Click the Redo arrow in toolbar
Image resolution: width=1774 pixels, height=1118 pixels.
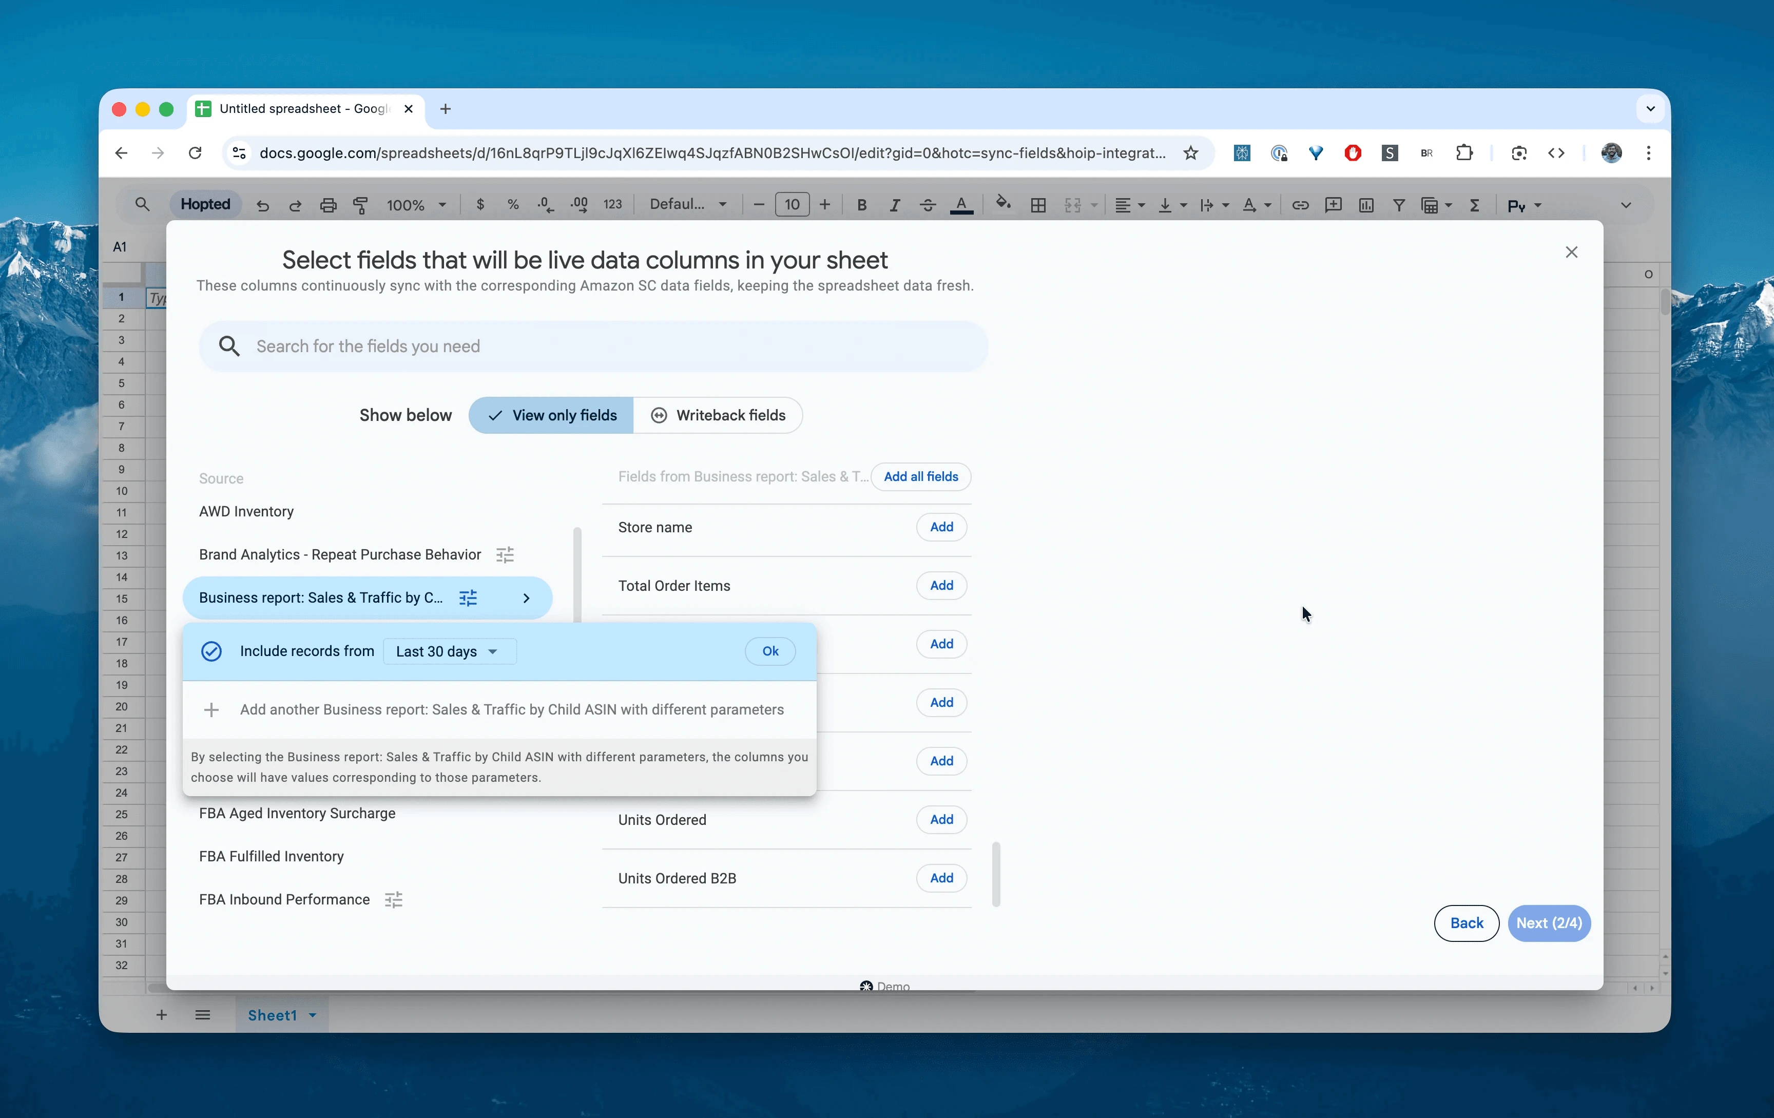(x=296, y=205)
